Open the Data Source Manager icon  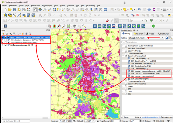[x=5, y=15]
